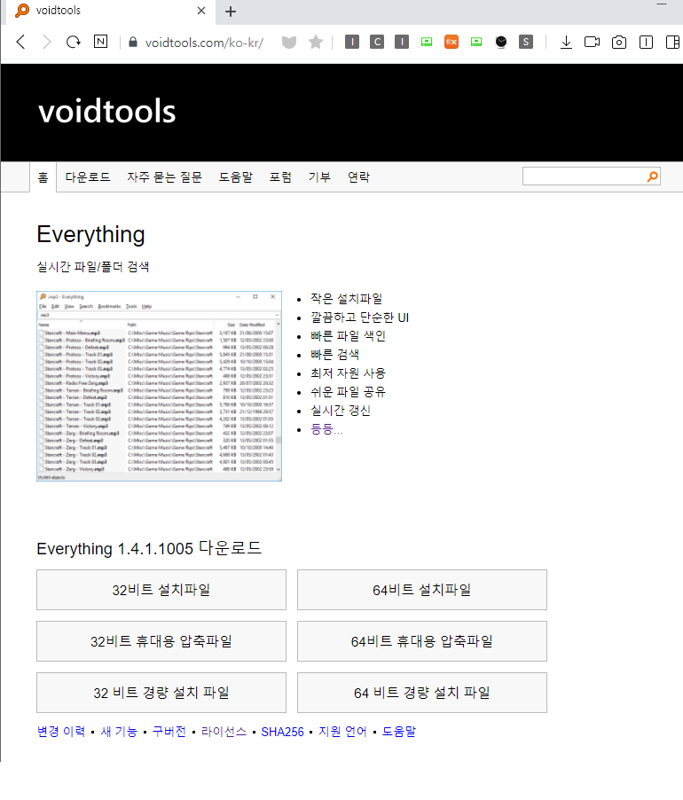This screenshot has width=683, height=800.
Task: Download the 32비트 휴대용 압축파일
Action: click(x=161, y=641)
